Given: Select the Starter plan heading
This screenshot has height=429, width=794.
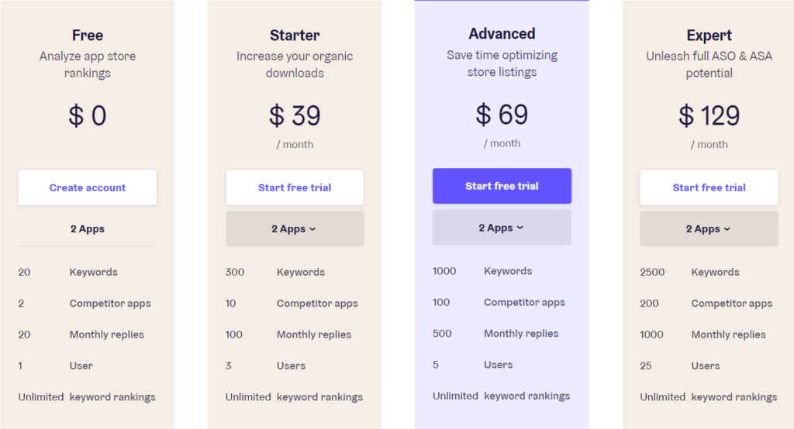Looking at the screenshot, I should coord(295,36).
